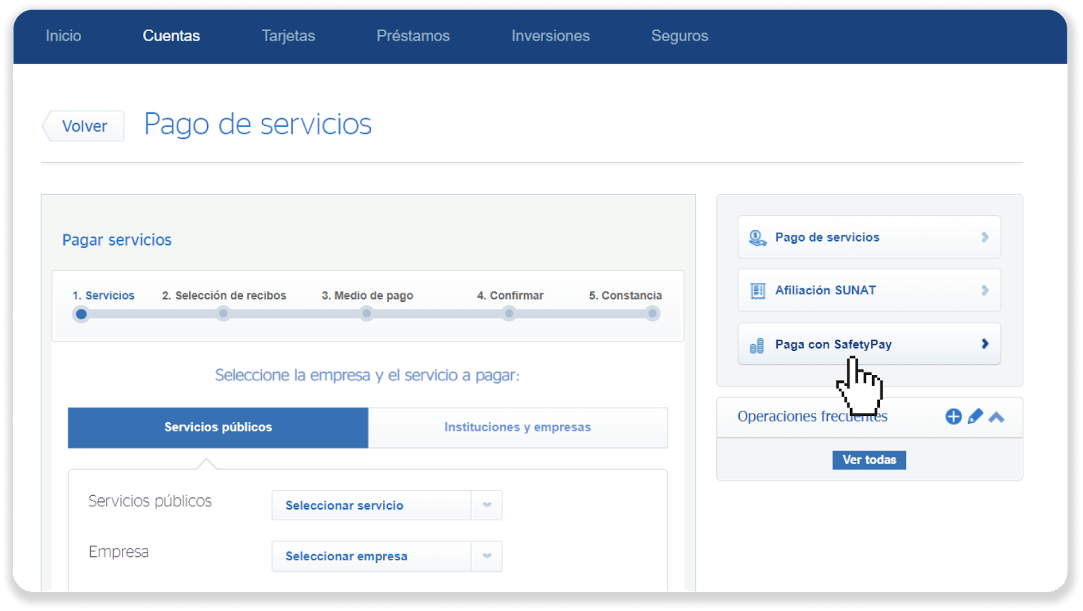Edit frequent operations with pencil icon
The height and width of the screenshot is (611, 1083).
(975, 417)
